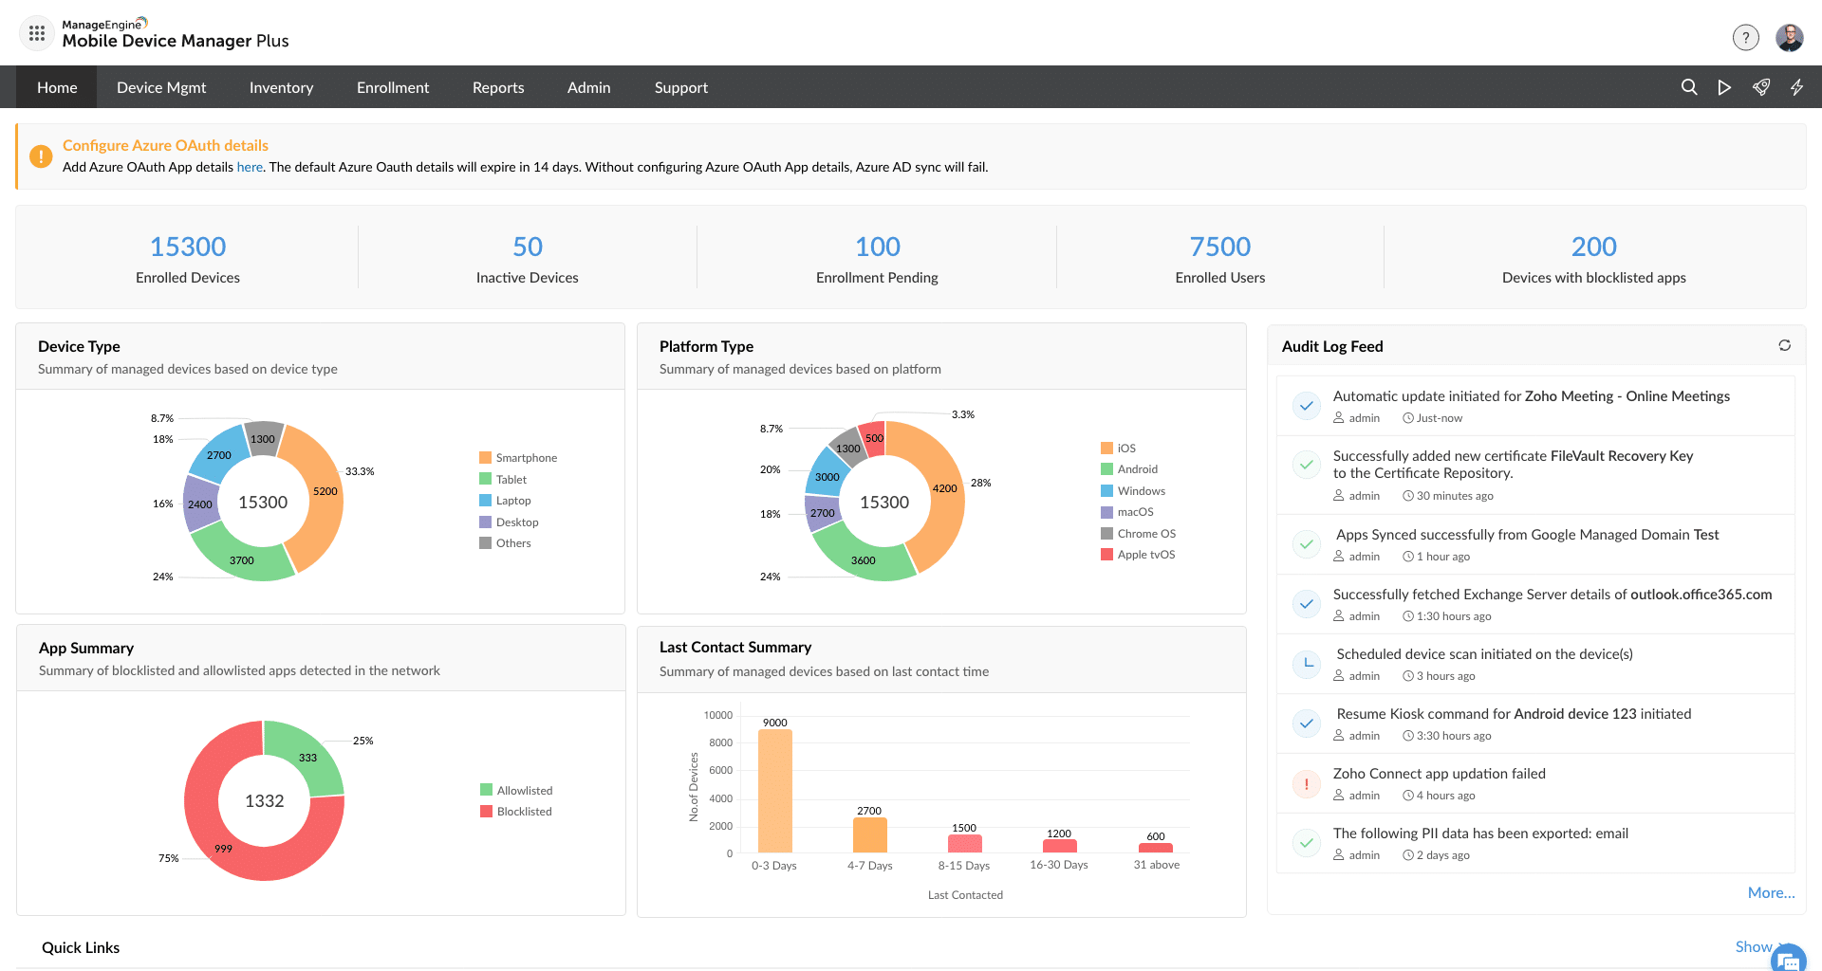1822x971 pixels.
Task: Open the 7500 Enrolled Users count
Action: 1220,247
